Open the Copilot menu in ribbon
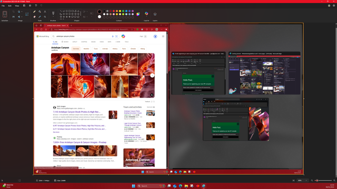The height and width of the screenshot is (189, 337). click(x=146, y=14)
